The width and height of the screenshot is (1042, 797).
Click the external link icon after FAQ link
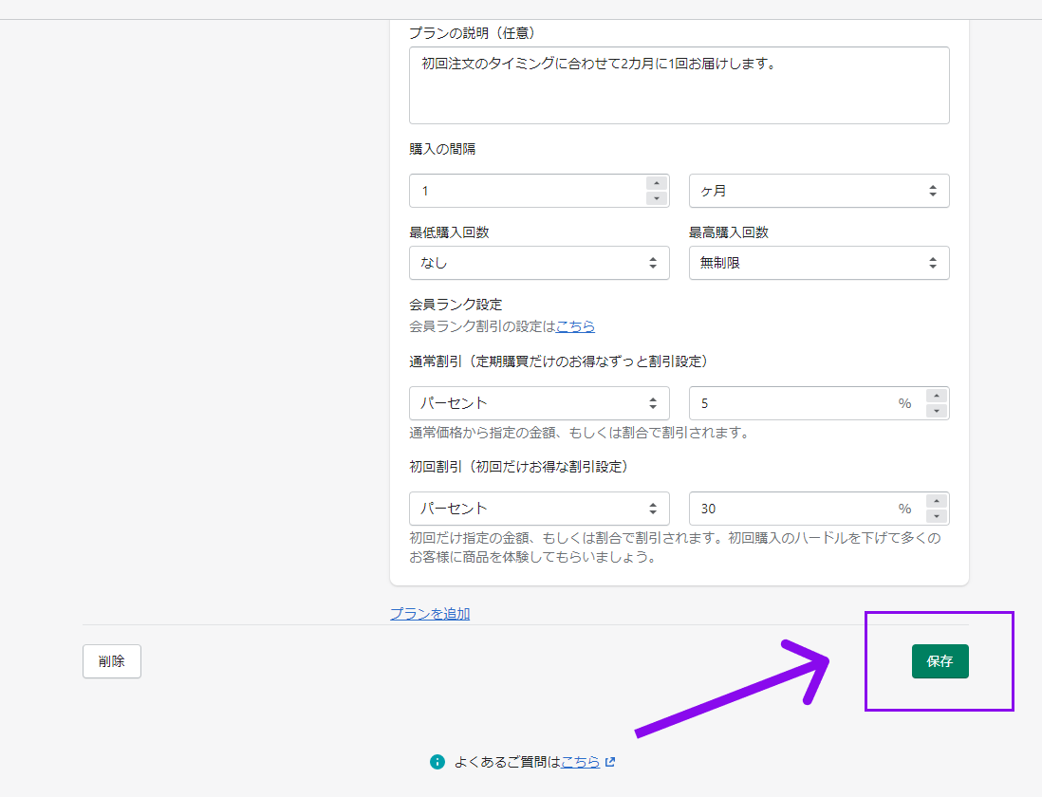pos(610,761)
